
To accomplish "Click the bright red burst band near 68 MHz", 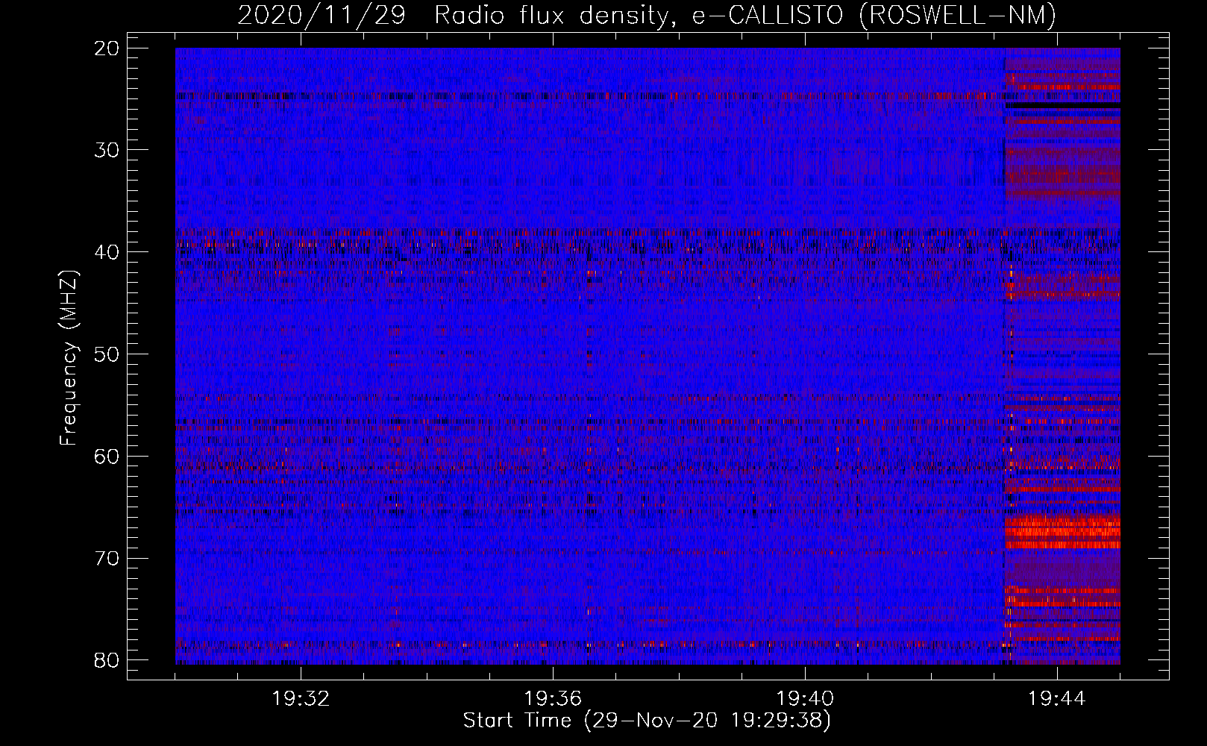I will pyautogui.click(x=1062, y=532).
